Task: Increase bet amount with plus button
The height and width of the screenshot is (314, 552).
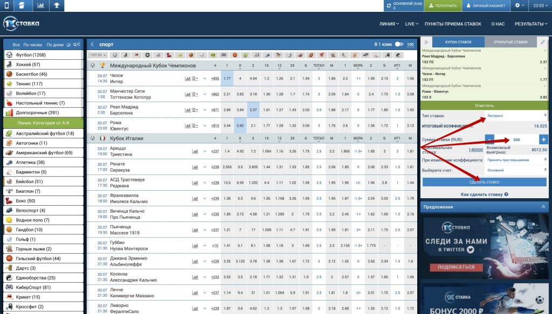Action: point(543,139)
